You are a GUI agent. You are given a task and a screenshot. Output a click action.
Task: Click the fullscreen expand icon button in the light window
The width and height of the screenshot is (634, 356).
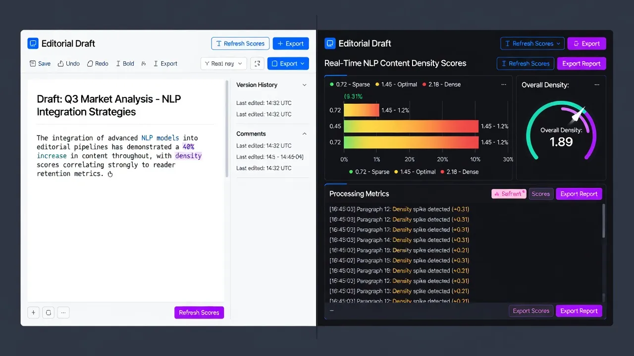pos(257,63)
